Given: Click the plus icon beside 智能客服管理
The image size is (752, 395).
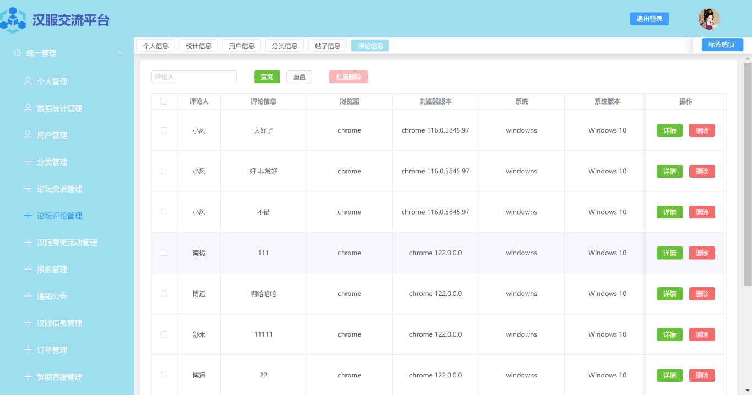Looking at the screenshot, I should (28, 377).
